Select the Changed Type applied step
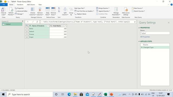Image resolution: width=173 pixels, height=97 pixels. pos(155,47)
